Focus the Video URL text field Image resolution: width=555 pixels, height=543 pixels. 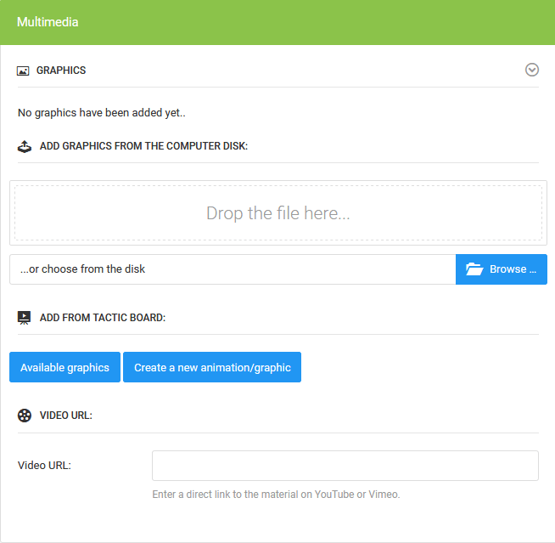(345, 466)
